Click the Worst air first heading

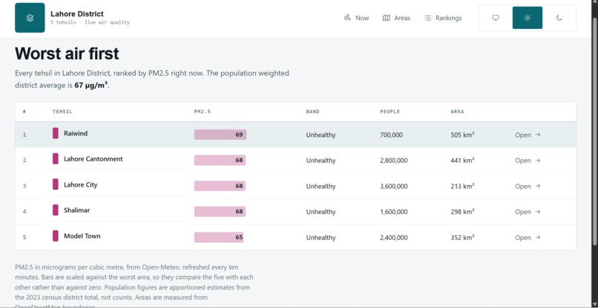(67, 53)
